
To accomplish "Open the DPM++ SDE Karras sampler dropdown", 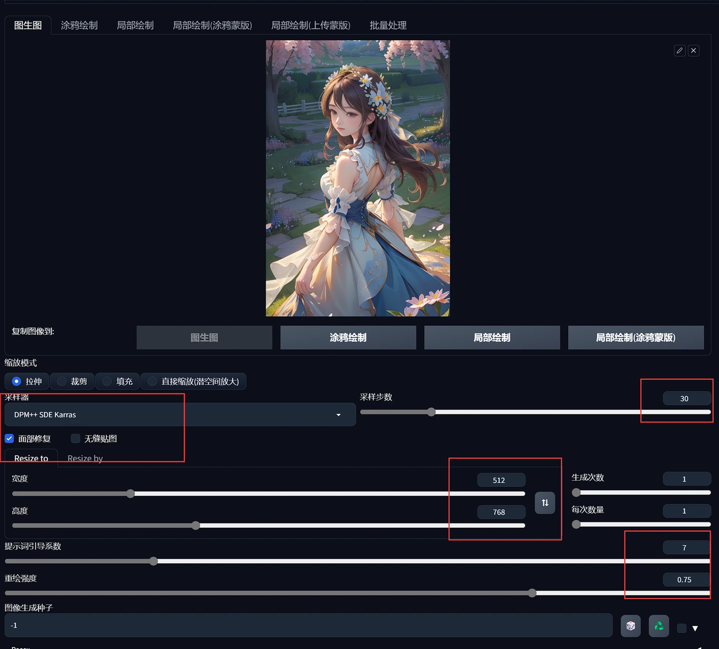I will 180,414.
